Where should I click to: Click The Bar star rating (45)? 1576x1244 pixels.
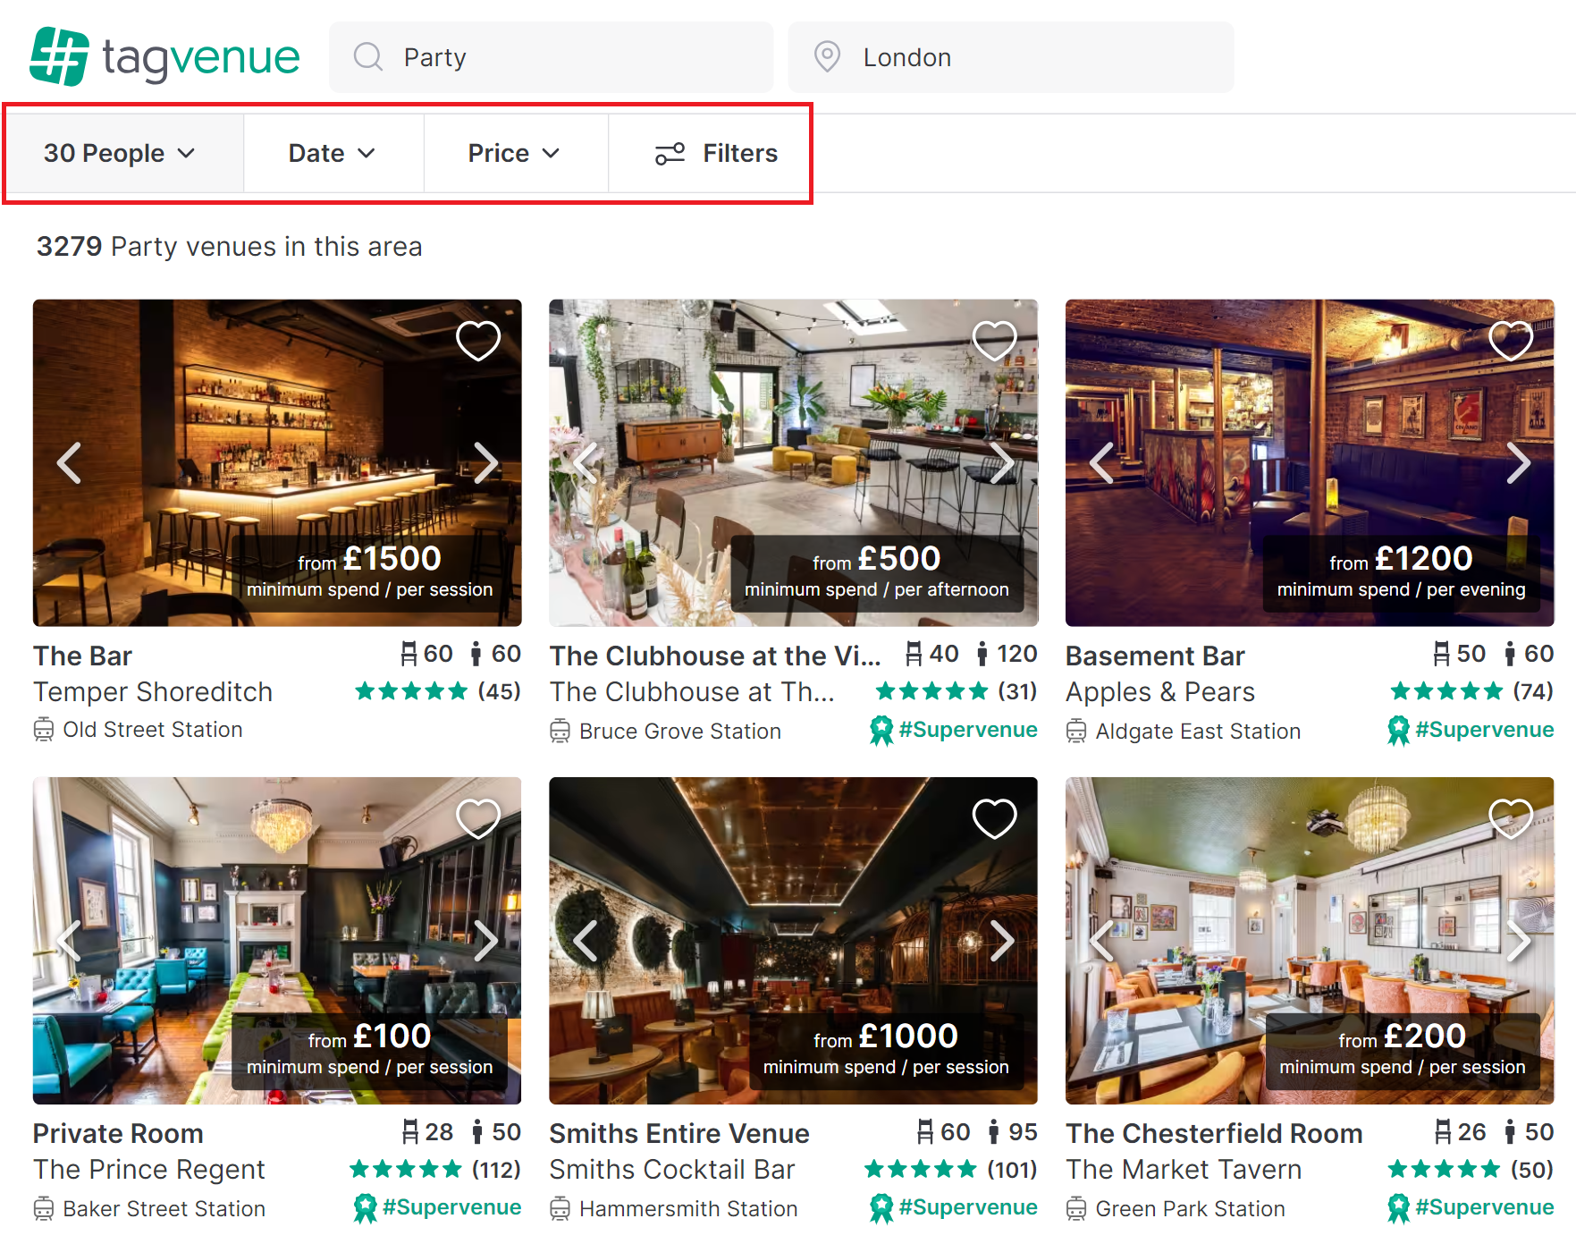coord(438,691)
